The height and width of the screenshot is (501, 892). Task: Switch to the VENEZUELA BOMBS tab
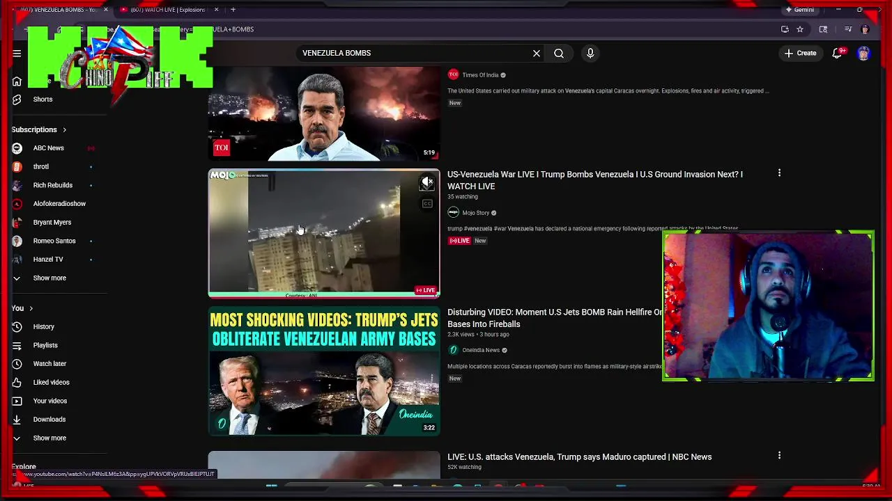coord(59,10)
